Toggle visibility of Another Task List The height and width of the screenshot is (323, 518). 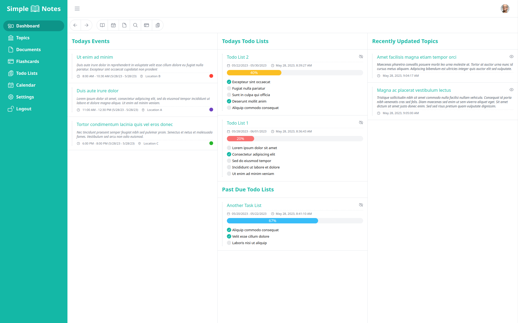[361, 205]
